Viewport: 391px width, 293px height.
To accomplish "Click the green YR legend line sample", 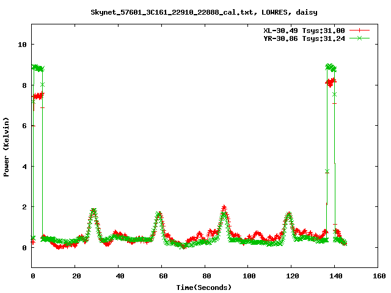I will (x=359, y=38).
